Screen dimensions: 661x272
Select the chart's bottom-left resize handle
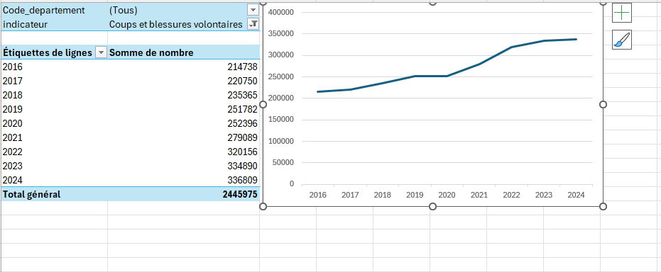point(263,206)
